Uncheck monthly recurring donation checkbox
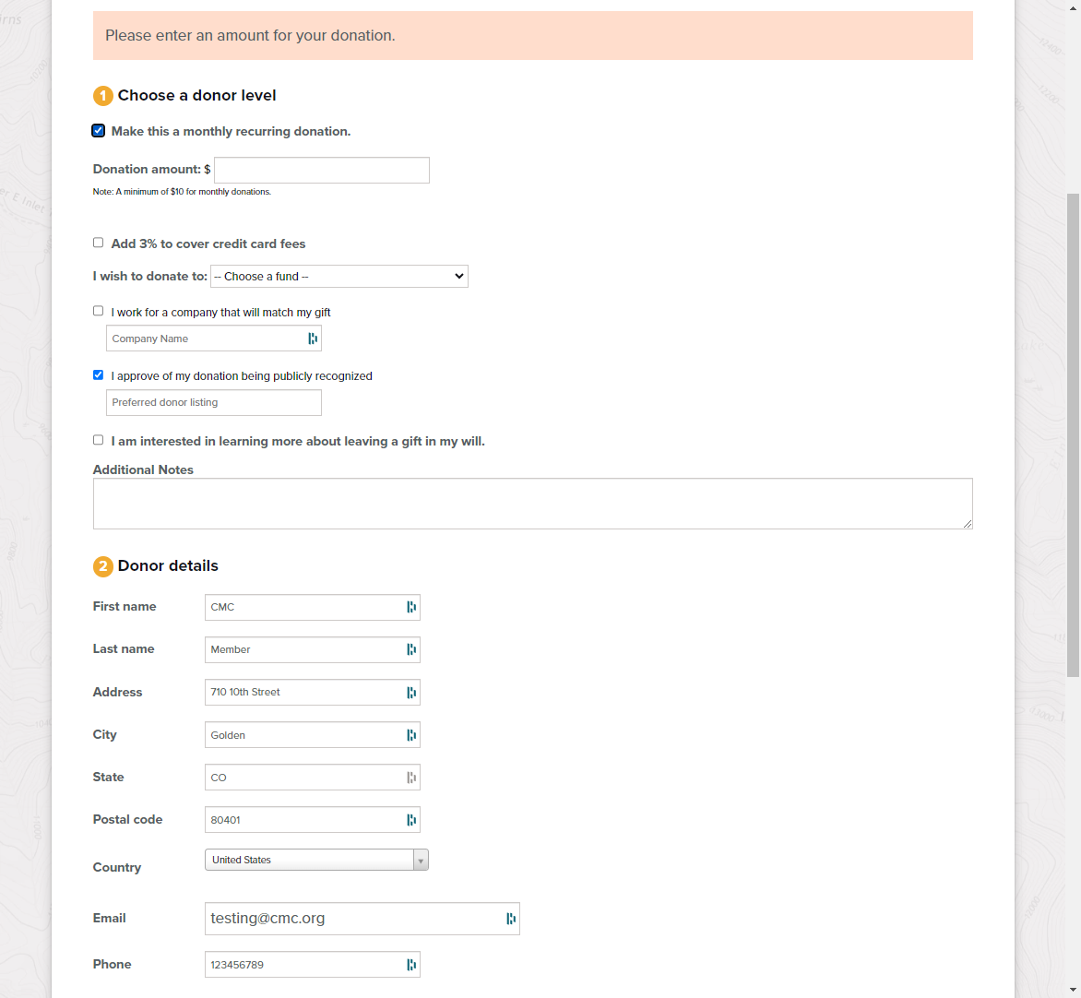This screenshot has width=1081, height=998. (99, 131)
